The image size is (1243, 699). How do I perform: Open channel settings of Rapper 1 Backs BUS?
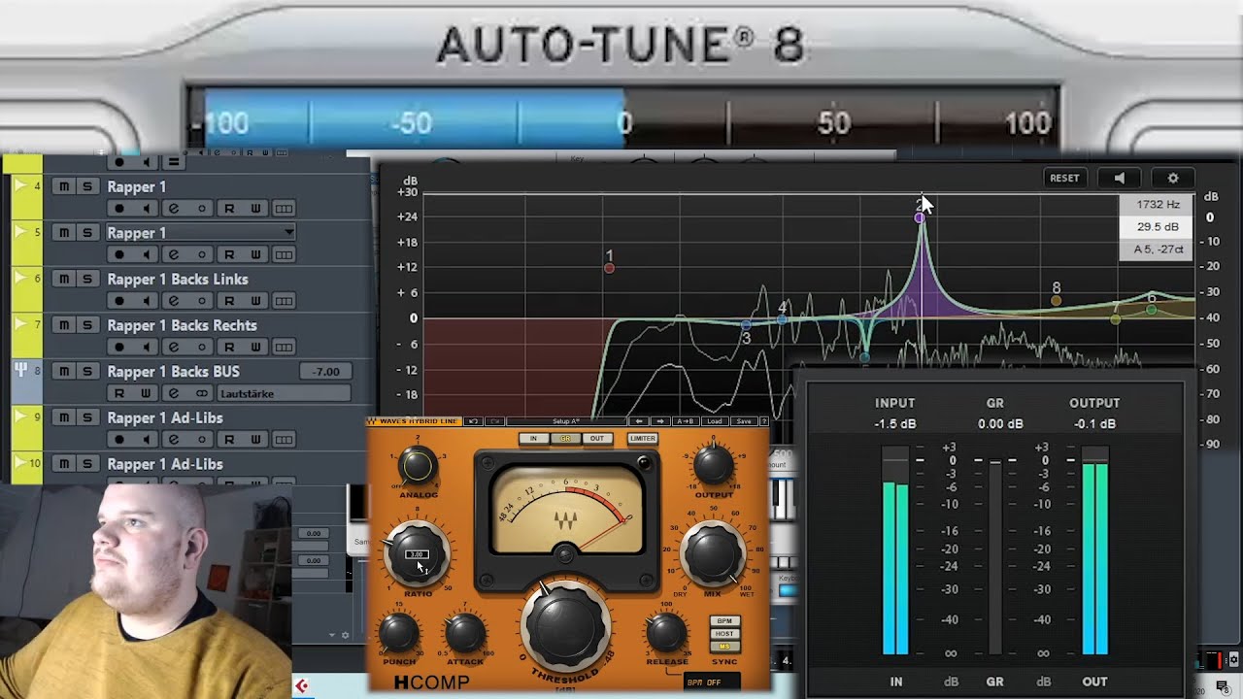175,393
